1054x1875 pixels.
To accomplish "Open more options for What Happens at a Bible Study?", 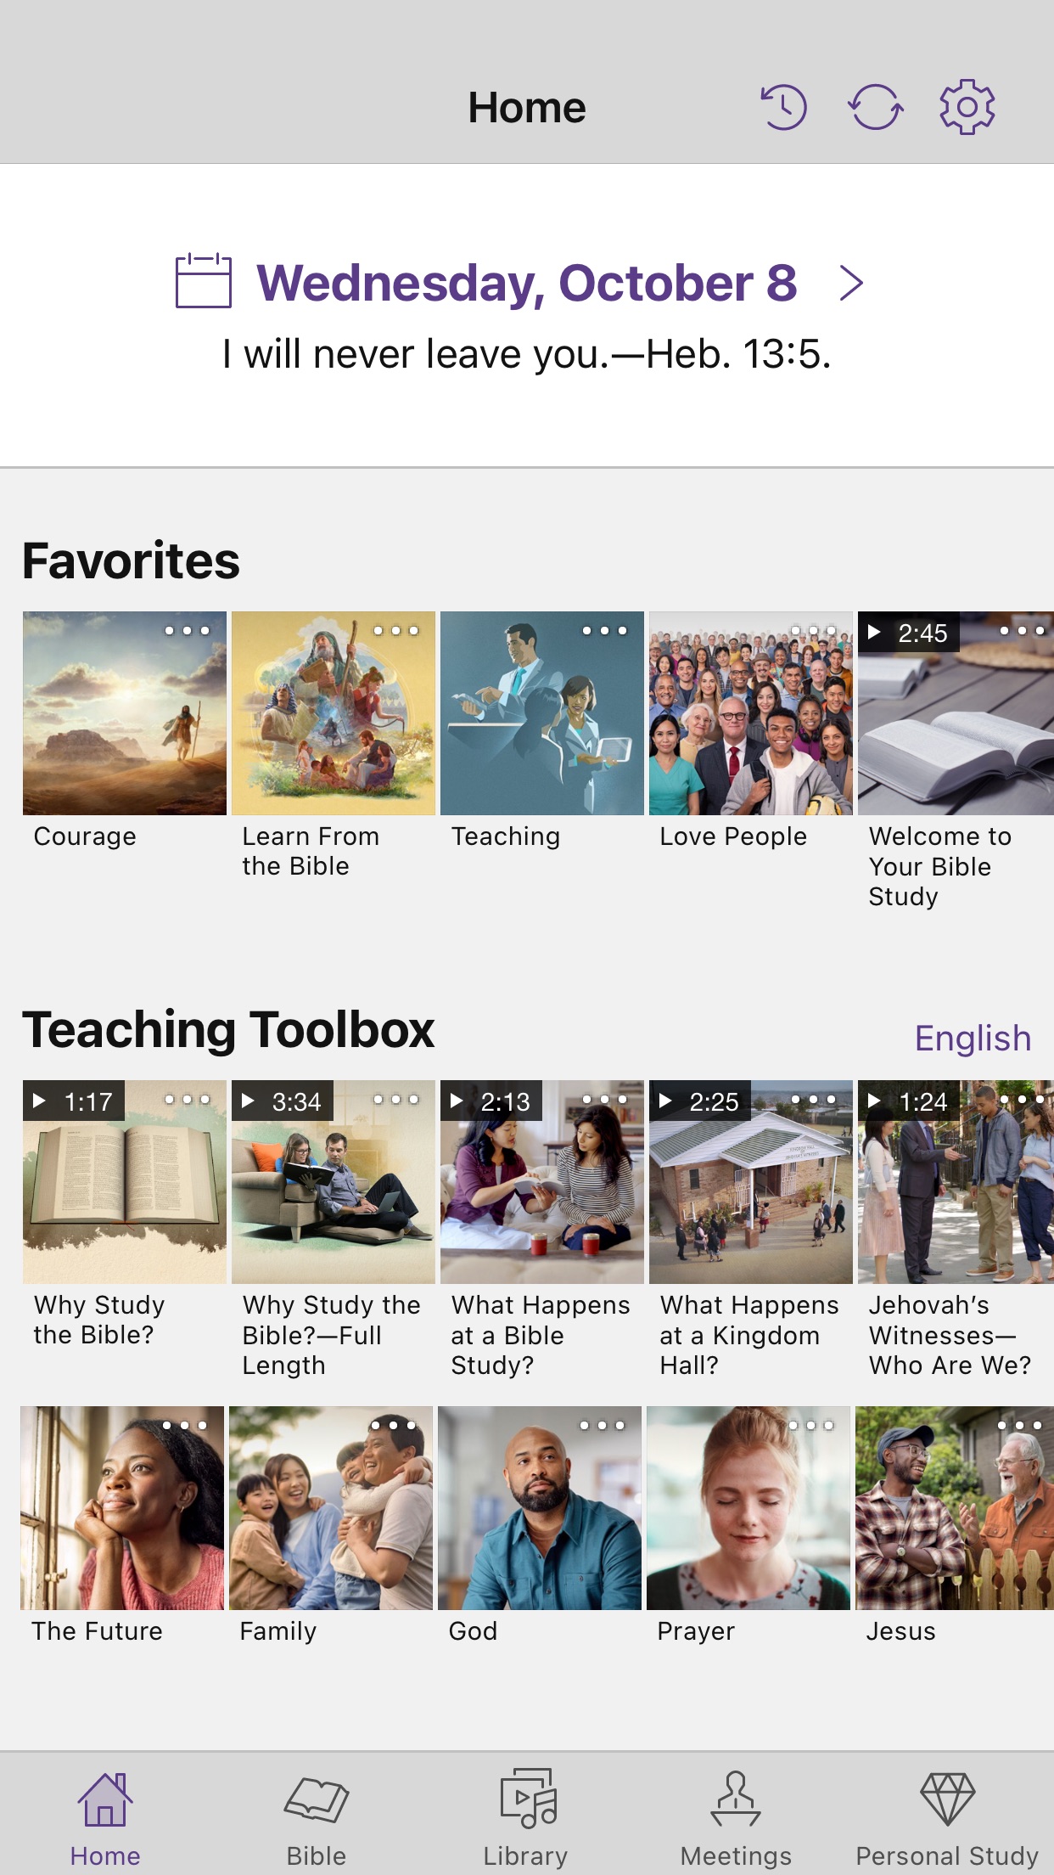I will [604, 1100].
